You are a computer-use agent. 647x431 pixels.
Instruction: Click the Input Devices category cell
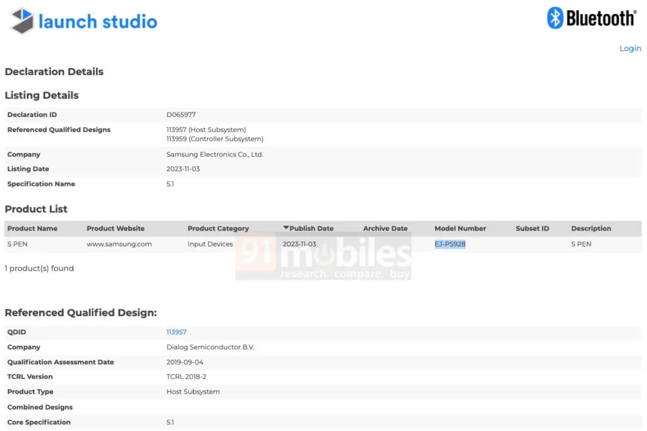pyautogui.click(x=210, y=244)
